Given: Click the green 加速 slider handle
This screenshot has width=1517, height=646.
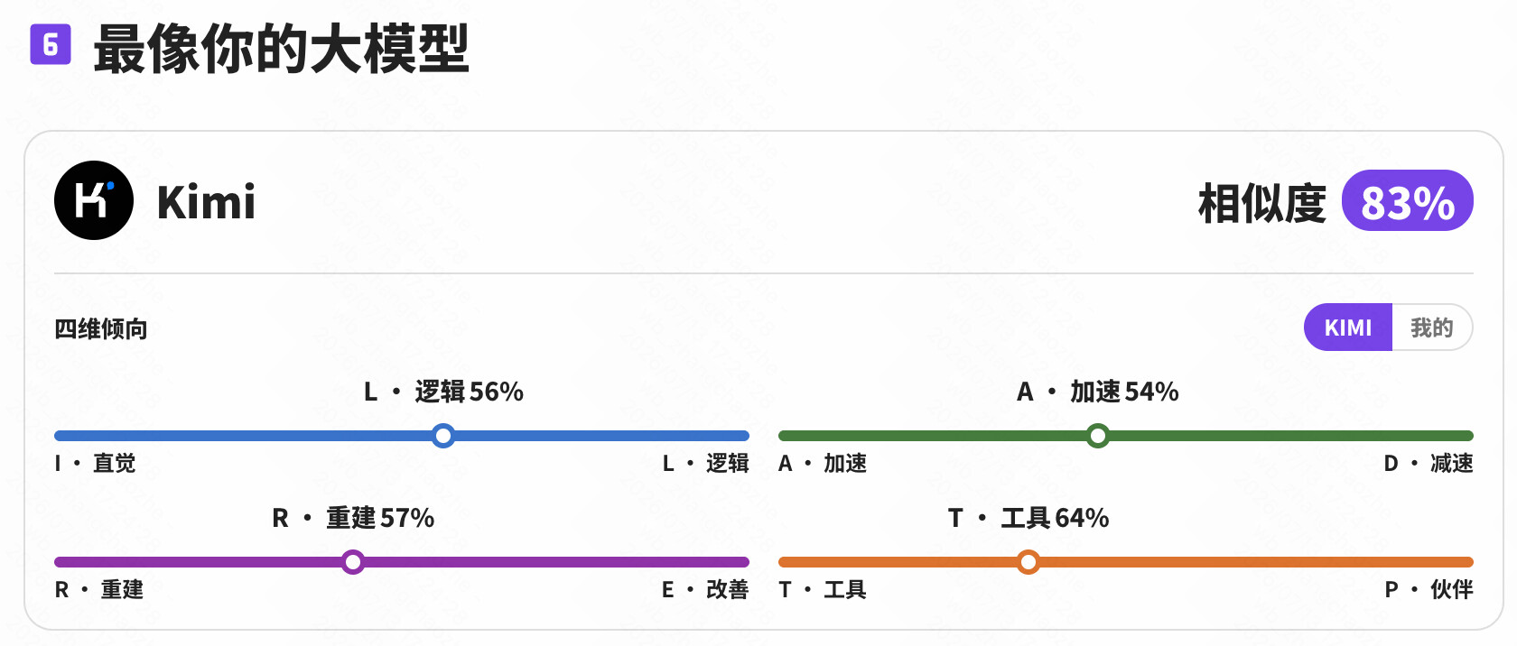Looking at the screenshot, I should [x=1097, y=436].
